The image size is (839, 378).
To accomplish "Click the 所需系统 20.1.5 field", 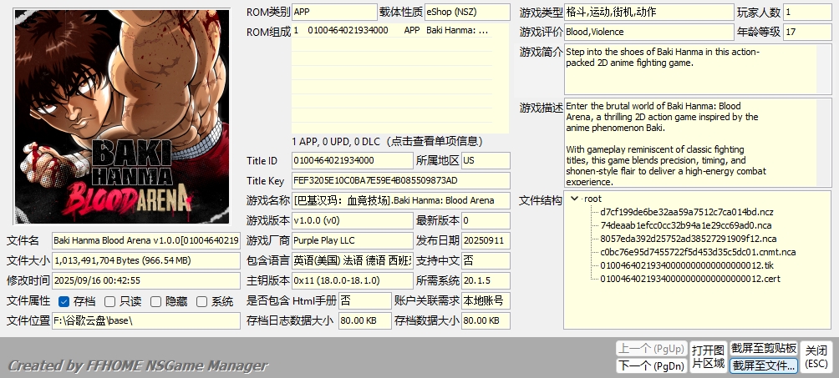I will (486, 280).
